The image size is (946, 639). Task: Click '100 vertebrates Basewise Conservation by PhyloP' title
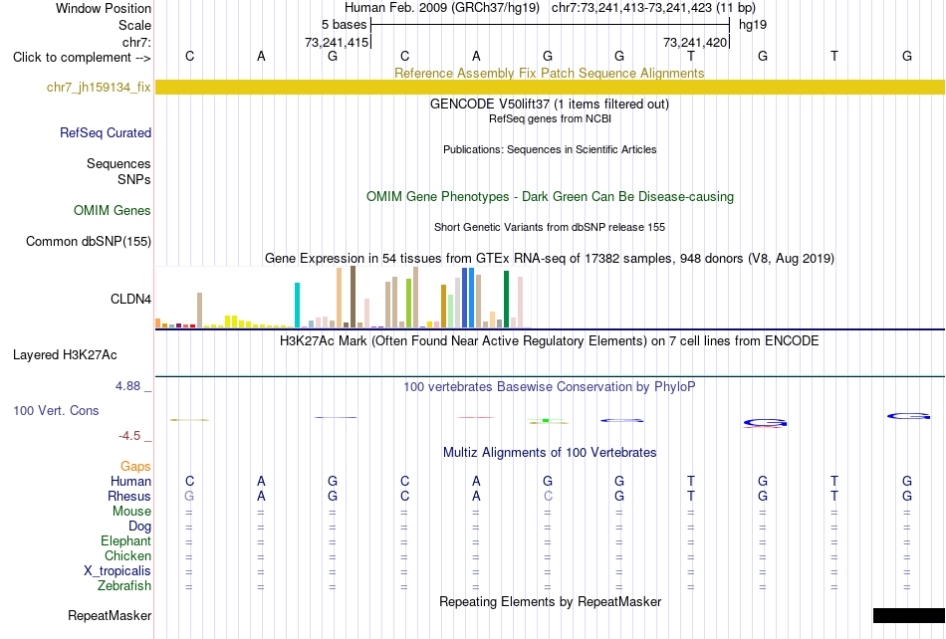(550, 386)
